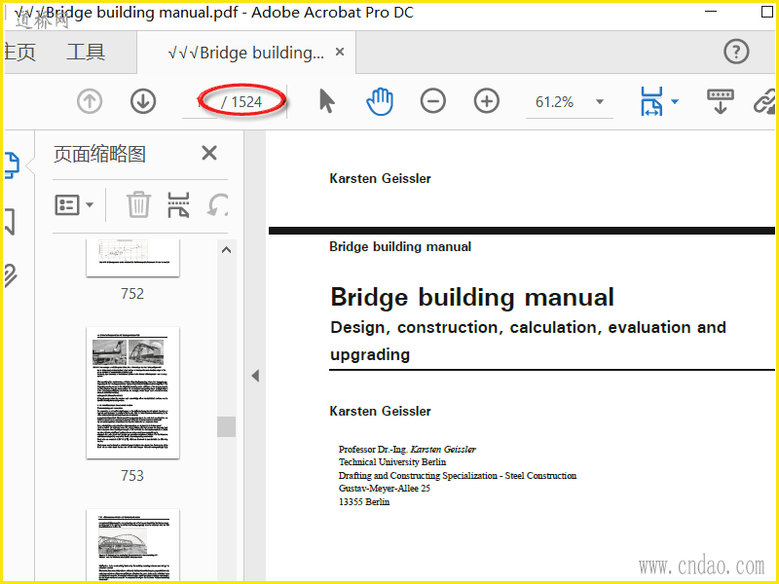Close the 页面缩略图 thumbnails panel

point(209,153)
